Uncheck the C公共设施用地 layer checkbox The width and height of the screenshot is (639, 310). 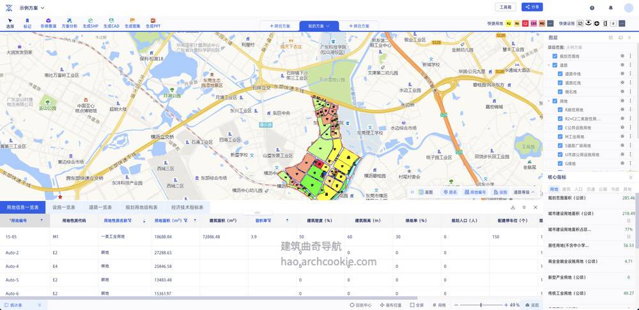(560, 128)
